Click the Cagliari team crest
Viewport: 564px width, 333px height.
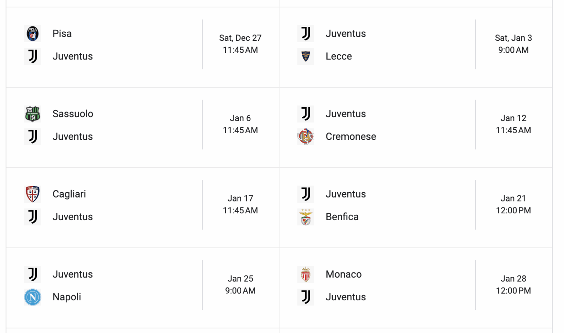pyautogui.click(x=33, y=194)
